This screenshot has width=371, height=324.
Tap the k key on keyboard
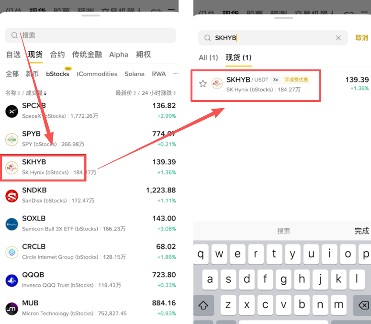point(338,279)
